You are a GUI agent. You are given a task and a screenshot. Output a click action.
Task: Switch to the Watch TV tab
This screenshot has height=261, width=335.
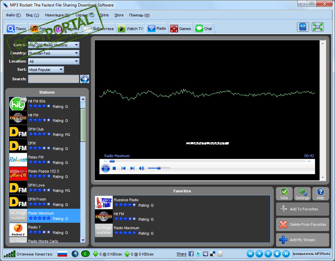click(x=131, y=29)
